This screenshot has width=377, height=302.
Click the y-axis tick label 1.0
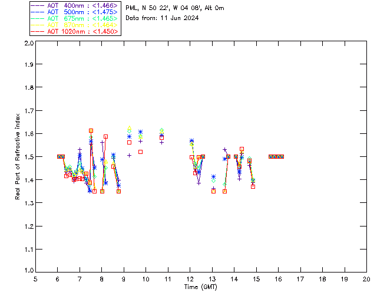tap(29, 270)
